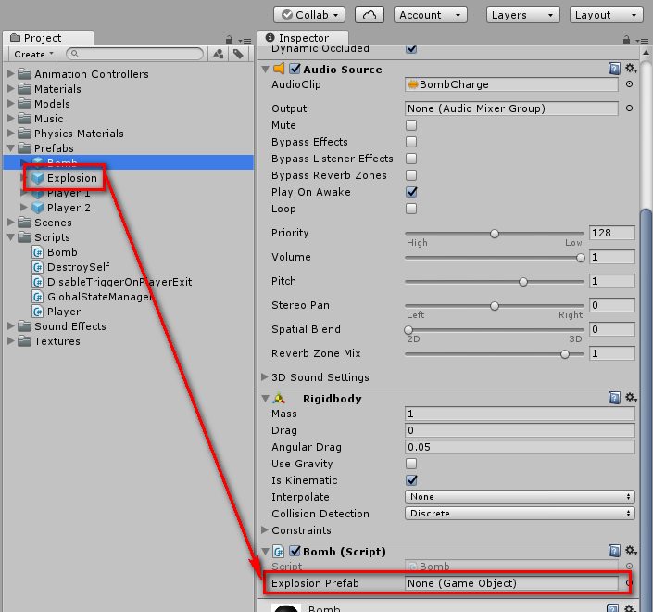Screen dimensions: 653x612
Task: Toggle the Audio Source enabled checkbox
Action: 295,69
